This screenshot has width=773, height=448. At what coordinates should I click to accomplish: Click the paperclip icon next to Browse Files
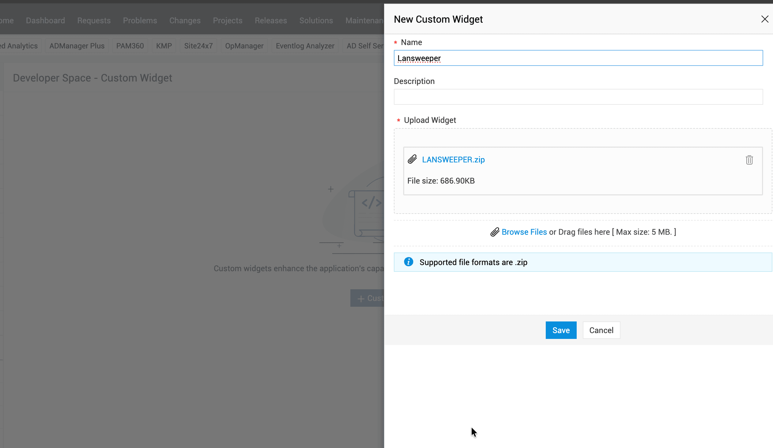tap(495, 232)
